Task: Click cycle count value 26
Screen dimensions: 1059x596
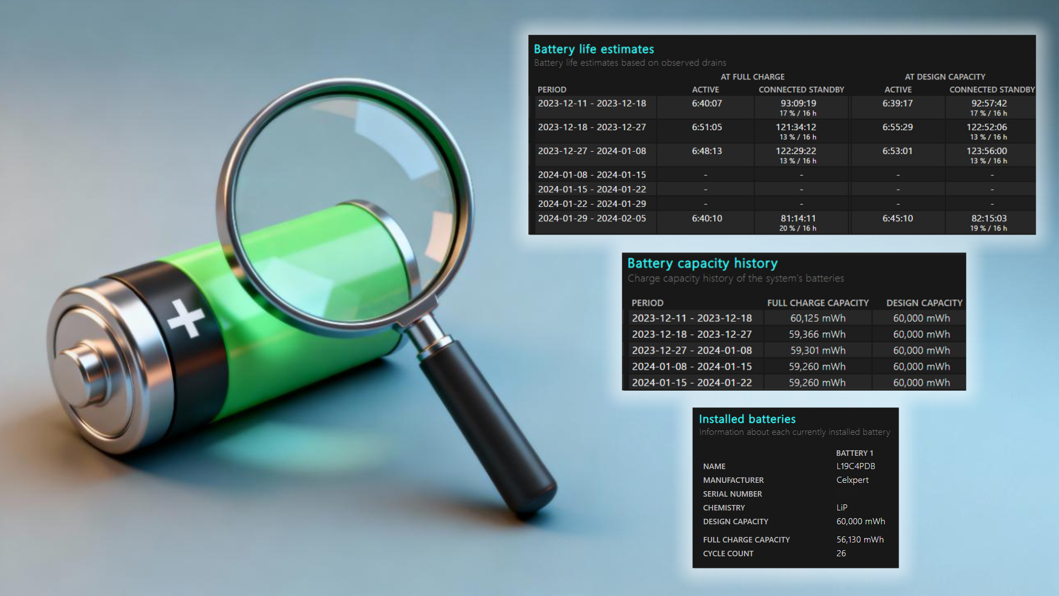Action: pos(841,554)
